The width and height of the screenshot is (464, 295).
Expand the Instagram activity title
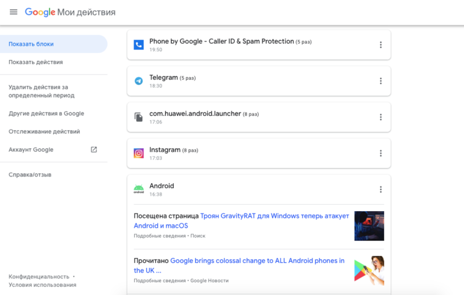165,150
